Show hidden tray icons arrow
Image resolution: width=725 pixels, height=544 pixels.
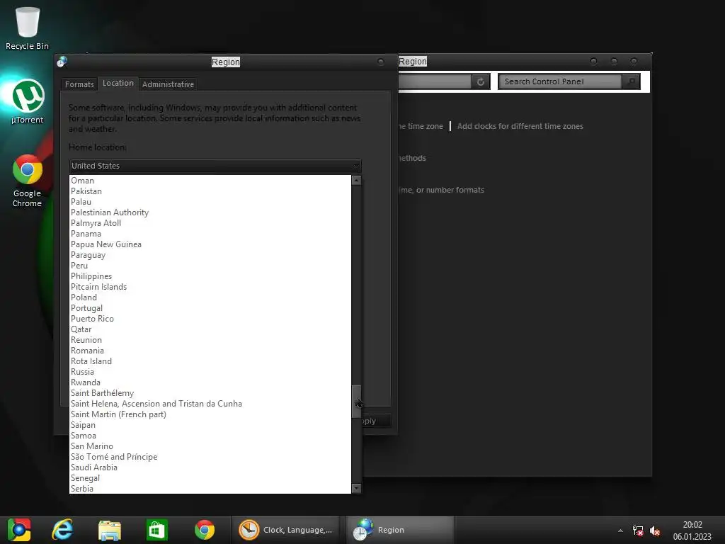[620, 531]
